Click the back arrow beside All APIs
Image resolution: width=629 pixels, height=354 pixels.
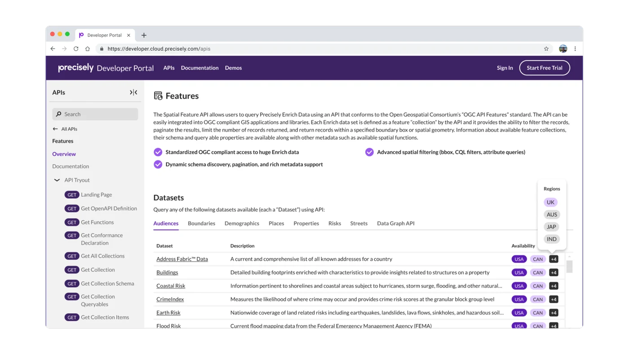[x=55, y=129]
